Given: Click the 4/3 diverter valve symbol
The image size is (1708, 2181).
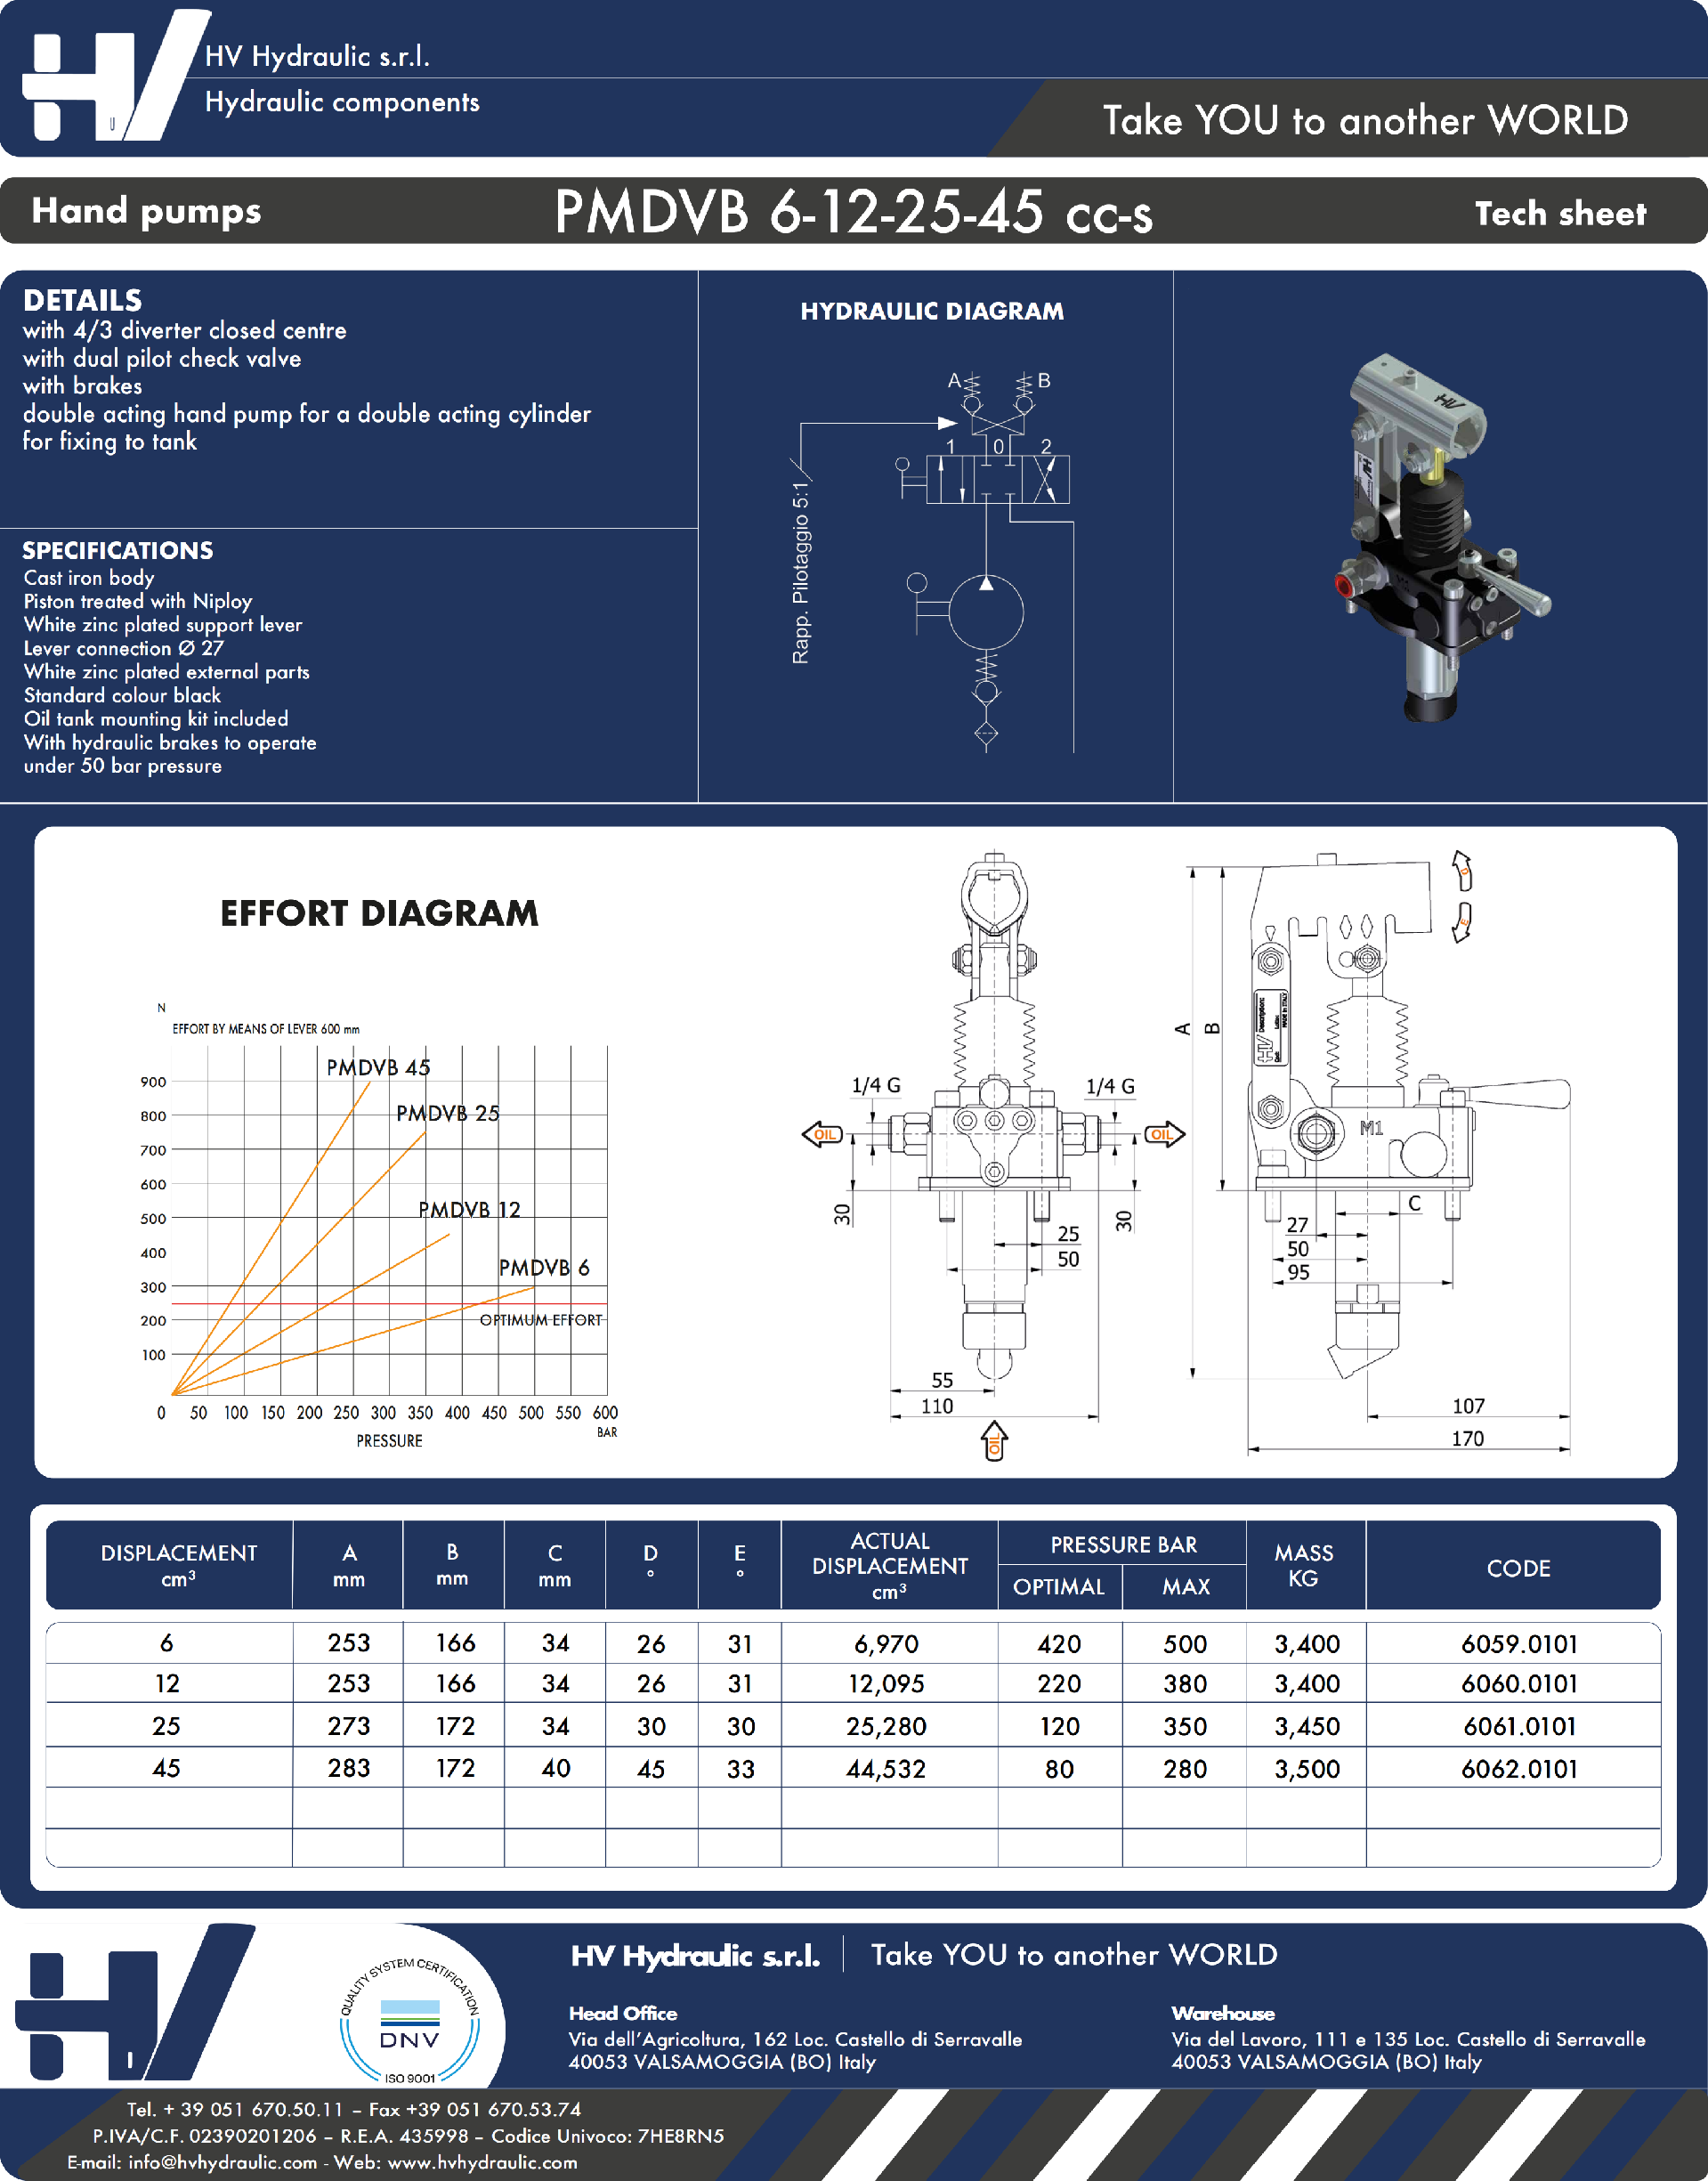Looking at the screenshot, I should (x=998, y=479).
